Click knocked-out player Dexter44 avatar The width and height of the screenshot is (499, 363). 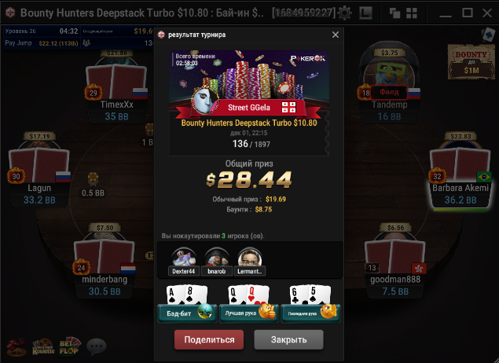[x=184, y=258]
